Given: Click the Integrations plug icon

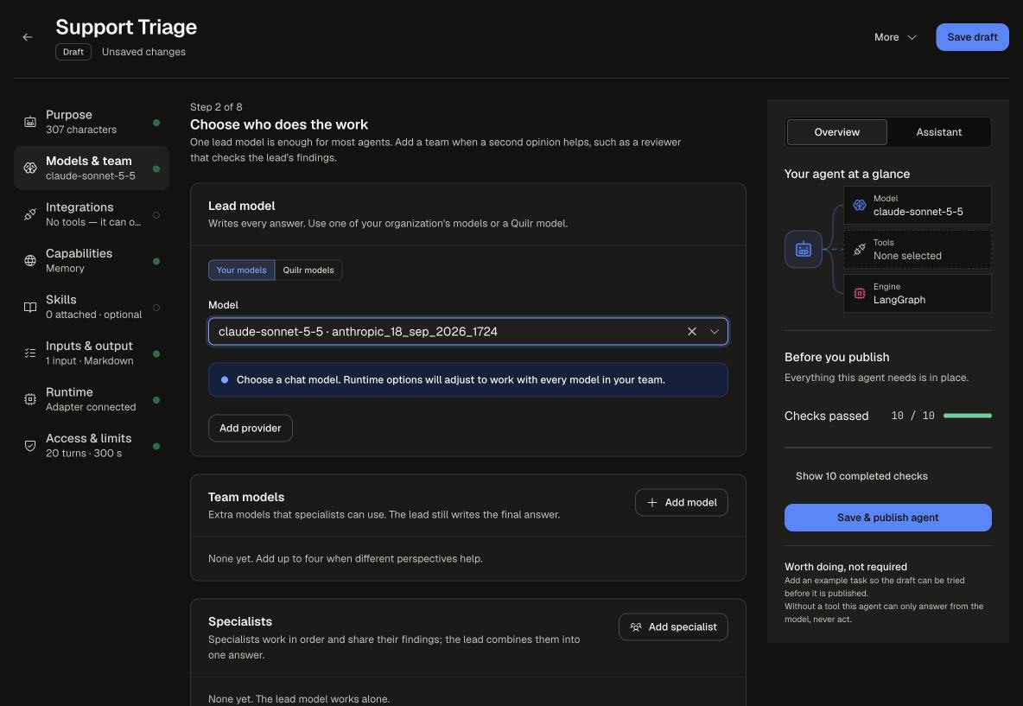Looking at the screenshot, I should (x=30, y=214).
